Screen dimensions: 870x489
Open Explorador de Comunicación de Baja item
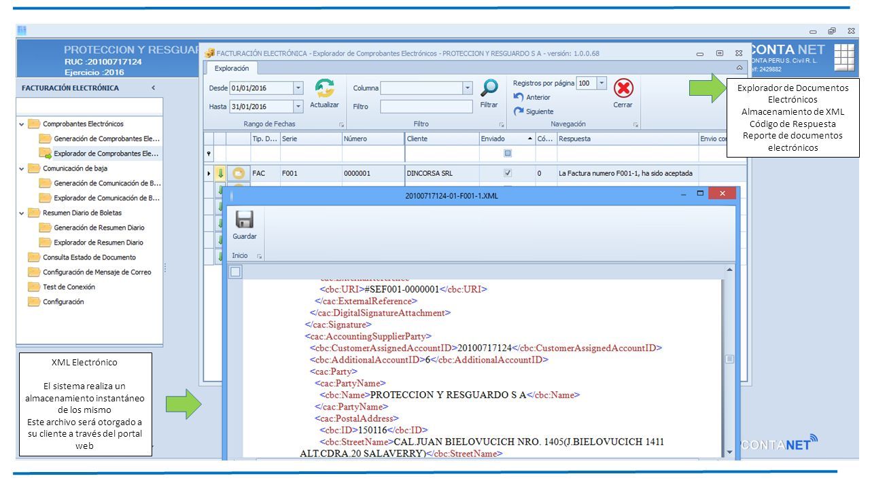(107, 198)
